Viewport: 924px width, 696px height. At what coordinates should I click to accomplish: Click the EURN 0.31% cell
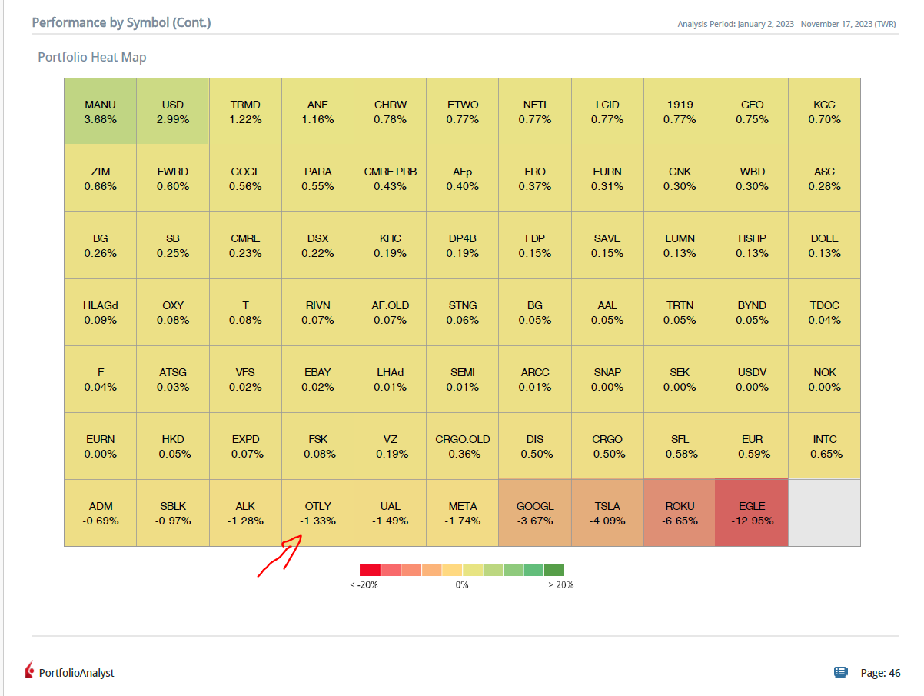[607, 178]
